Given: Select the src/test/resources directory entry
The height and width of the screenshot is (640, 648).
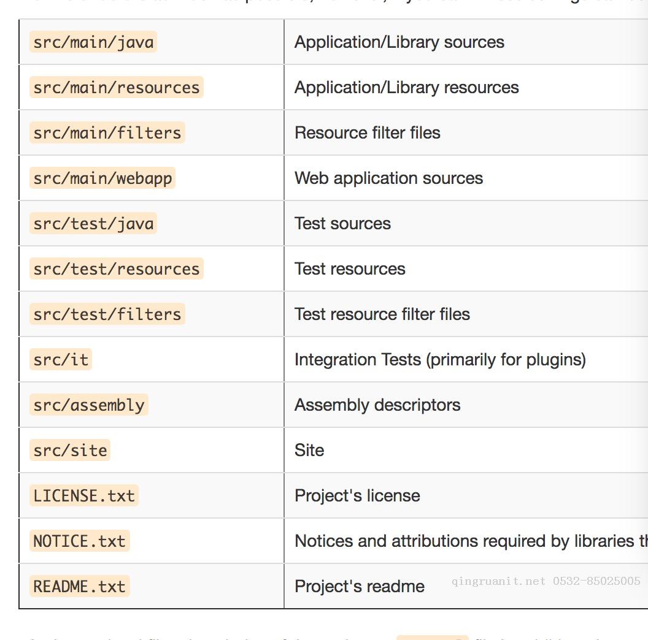Looking at the screenshot, I should tap(116, 269).
